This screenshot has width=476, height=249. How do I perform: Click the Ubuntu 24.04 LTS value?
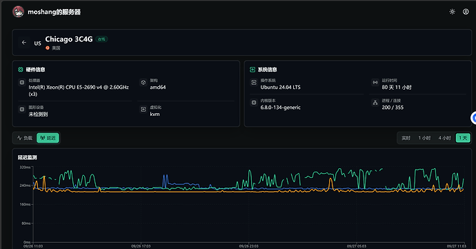tap(281, 87)
